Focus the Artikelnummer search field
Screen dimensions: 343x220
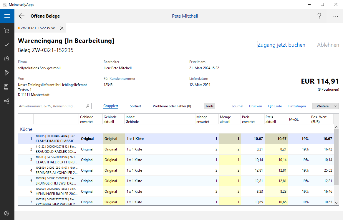coord(52,106)
